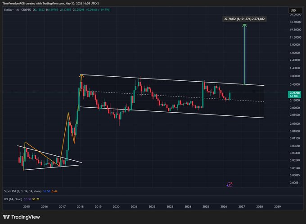Select the RSI (14, close) indicator legend
The width and height of the screenshot is (306, 224).
click(x=13, y=199)
